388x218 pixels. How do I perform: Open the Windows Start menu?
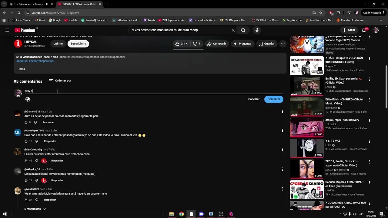(5, 214)
